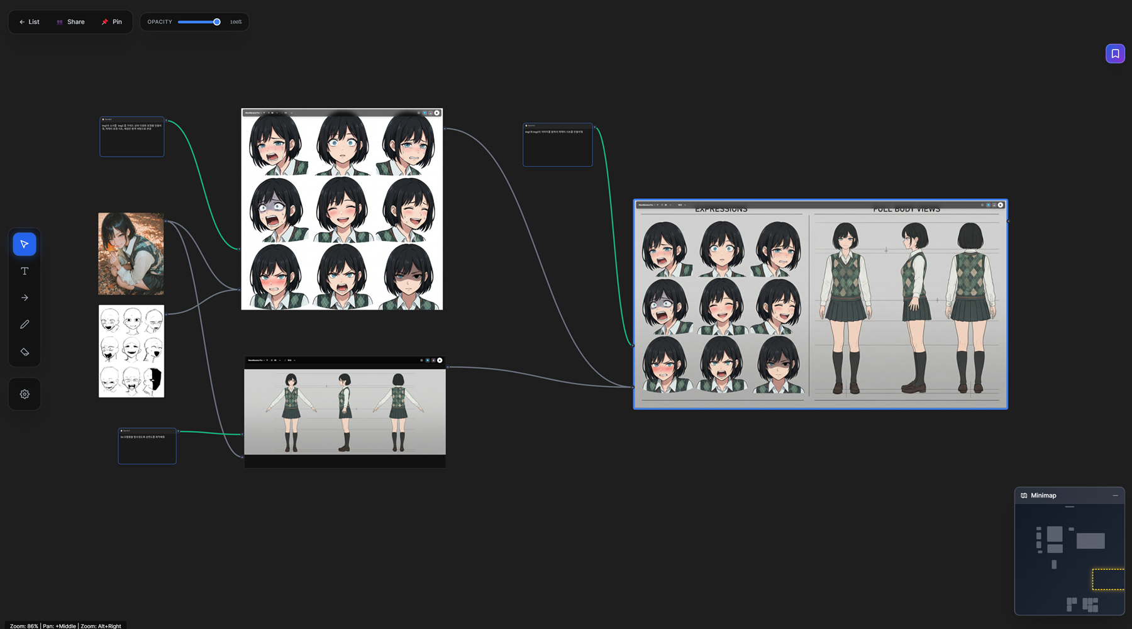
Task: Go back to List
Action: 30,22
